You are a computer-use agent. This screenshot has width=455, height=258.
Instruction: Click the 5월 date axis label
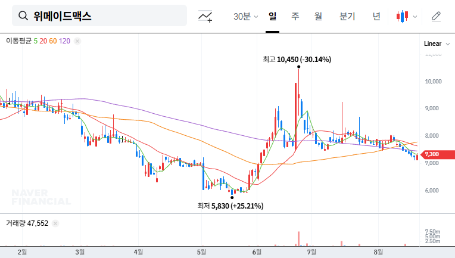pyautogui.click(x=201, y=252)
